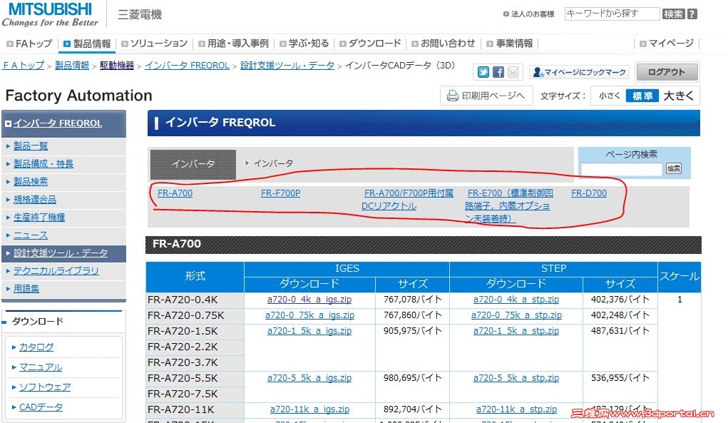Screen dimensions: 728x423
Task: Go to 設計支援ツール・データ breadcrumb link
Action: [287, 66]
